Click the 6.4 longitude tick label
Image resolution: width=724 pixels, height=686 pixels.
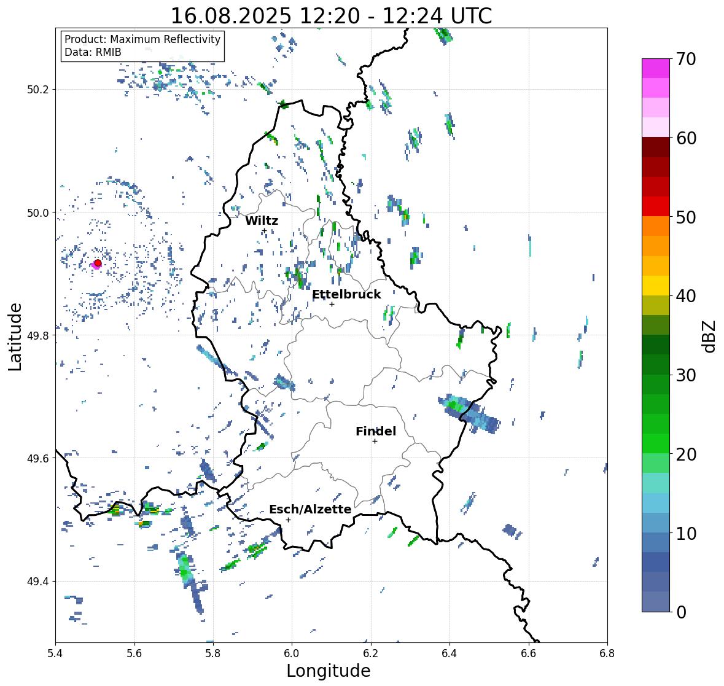[450, 653]
